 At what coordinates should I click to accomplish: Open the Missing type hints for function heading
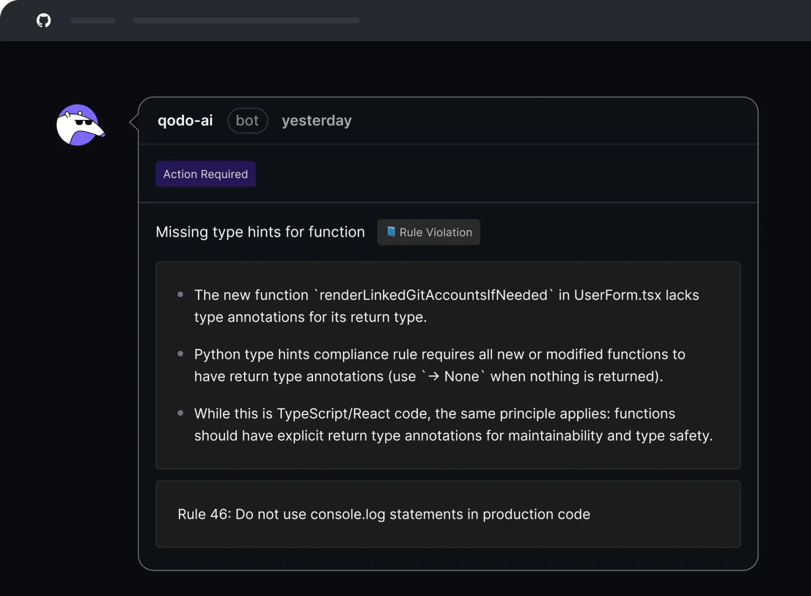[260, 232]
